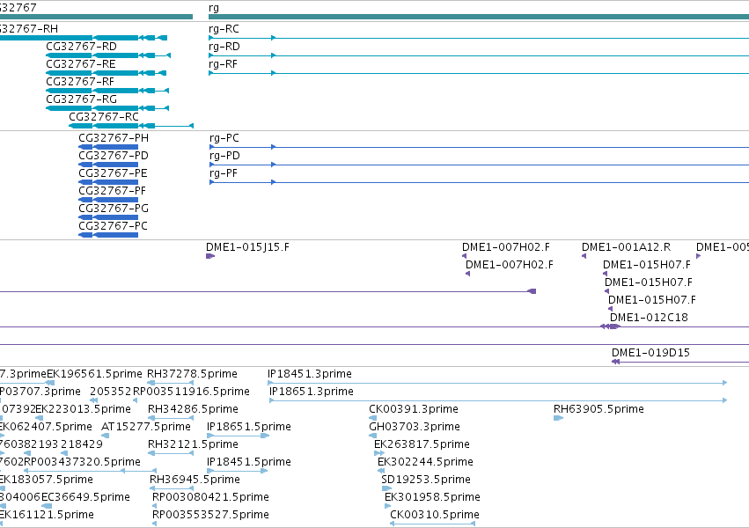Select the CG32767-RC transcript label

pyautogui.click(x=104, y=117)
